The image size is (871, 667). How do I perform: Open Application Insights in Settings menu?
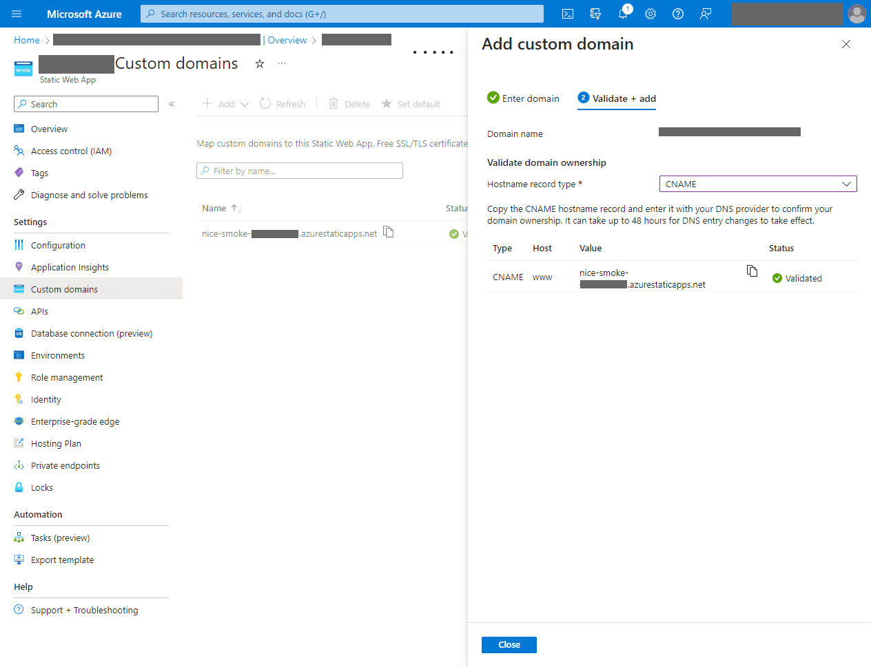70,267
